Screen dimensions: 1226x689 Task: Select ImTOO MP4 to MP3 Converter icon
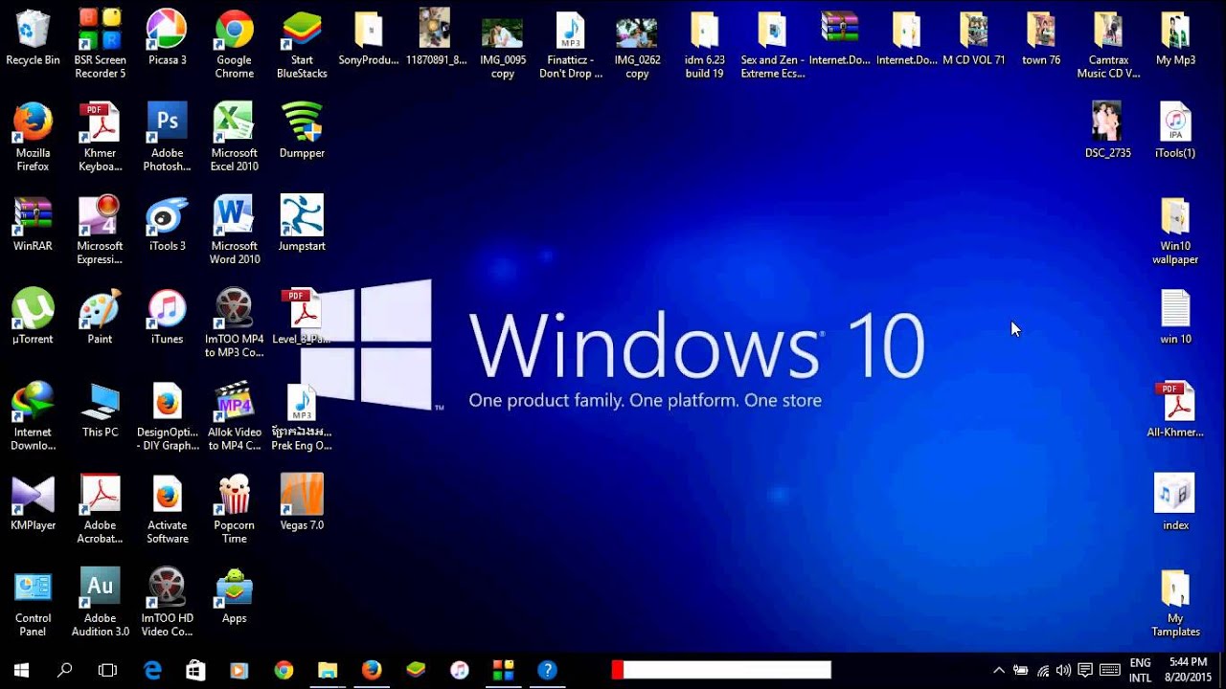(234, 322)
